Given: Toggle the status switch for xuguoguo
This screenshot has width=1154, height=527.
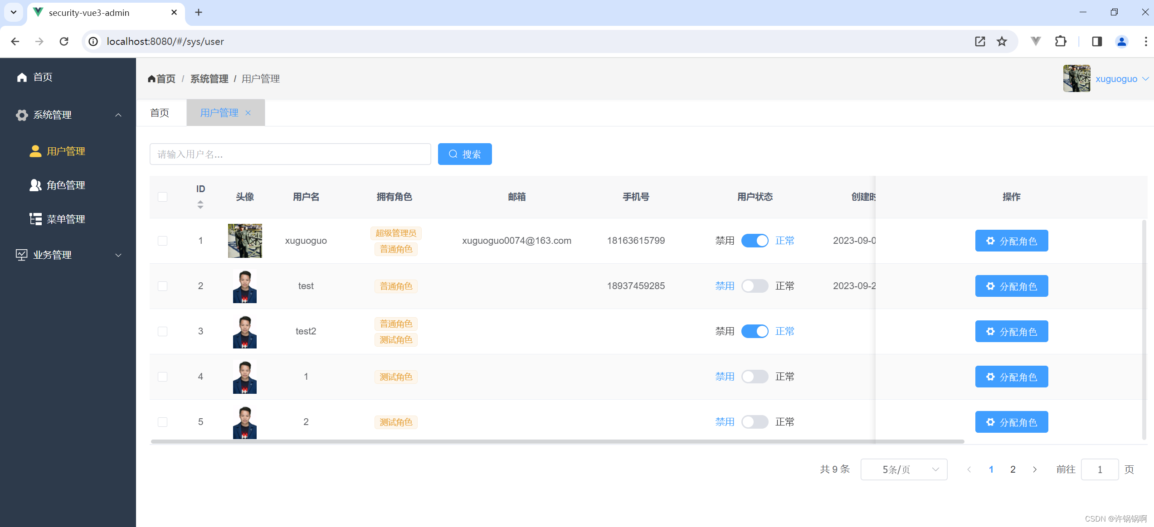Looking at the screenshot, I should 755,241.
